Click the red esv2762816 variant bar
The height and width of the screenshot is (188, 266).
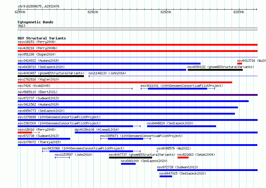point(125,82)
